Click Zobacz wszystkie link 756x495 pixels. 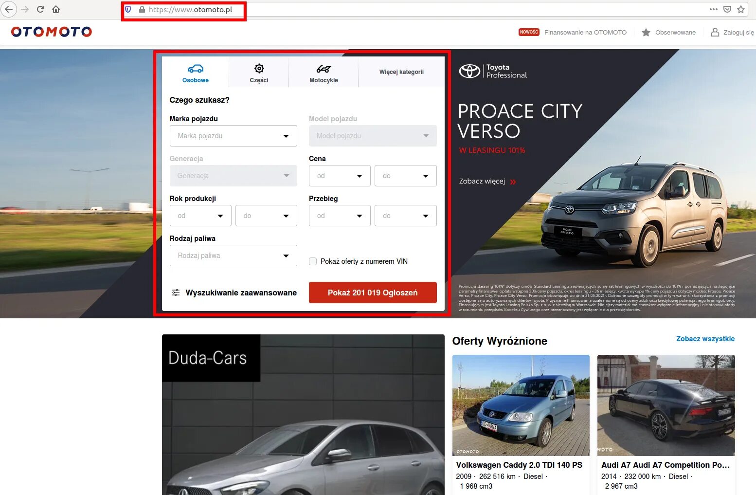[x=705, y=339]
